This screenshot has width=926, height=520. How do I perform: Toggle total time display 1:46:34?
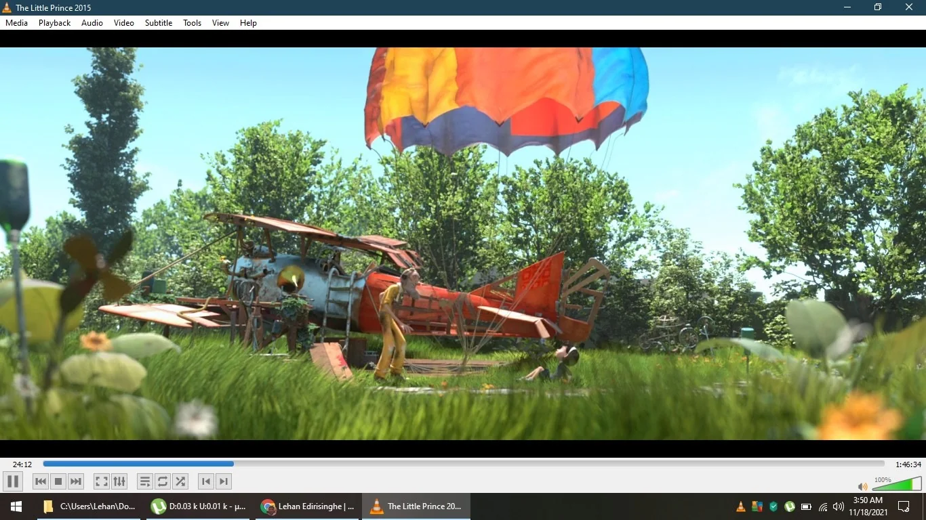pos(908,464)
